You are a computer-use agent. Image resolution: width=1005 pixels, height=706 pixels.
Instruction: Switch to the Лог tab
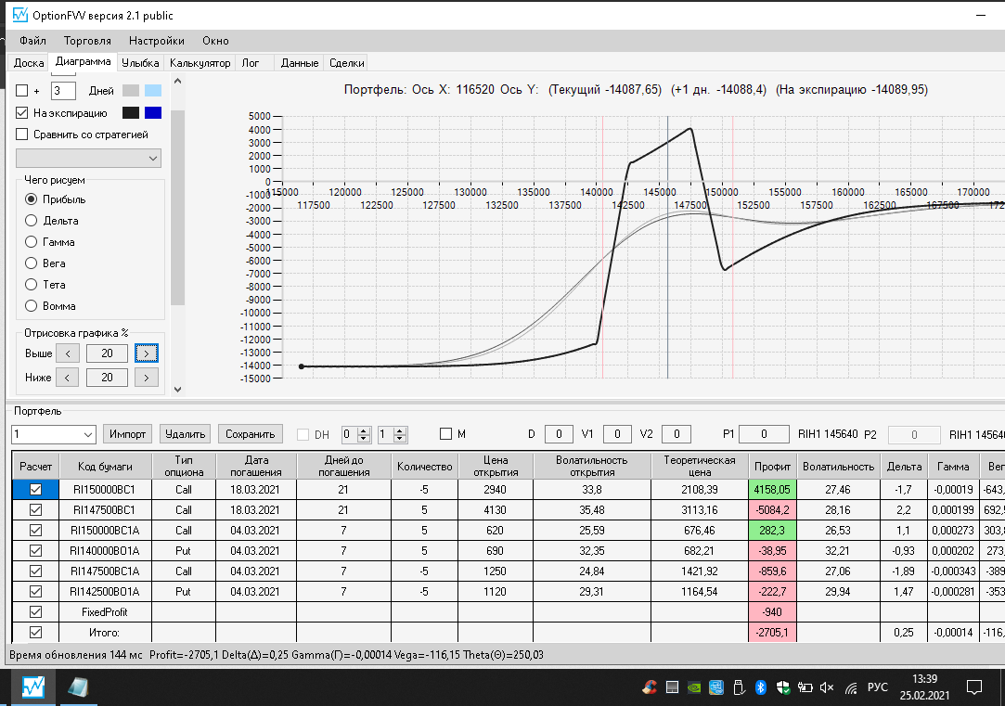pos(250,63)
